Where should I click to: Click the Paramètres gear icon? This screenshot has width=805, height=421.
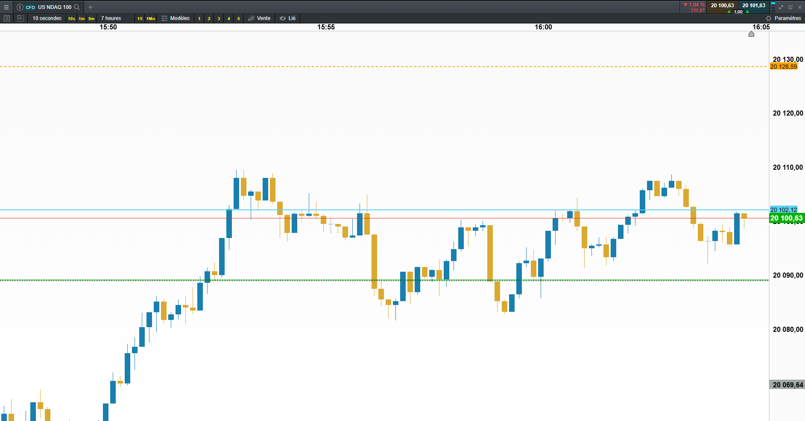coord(769,18)
